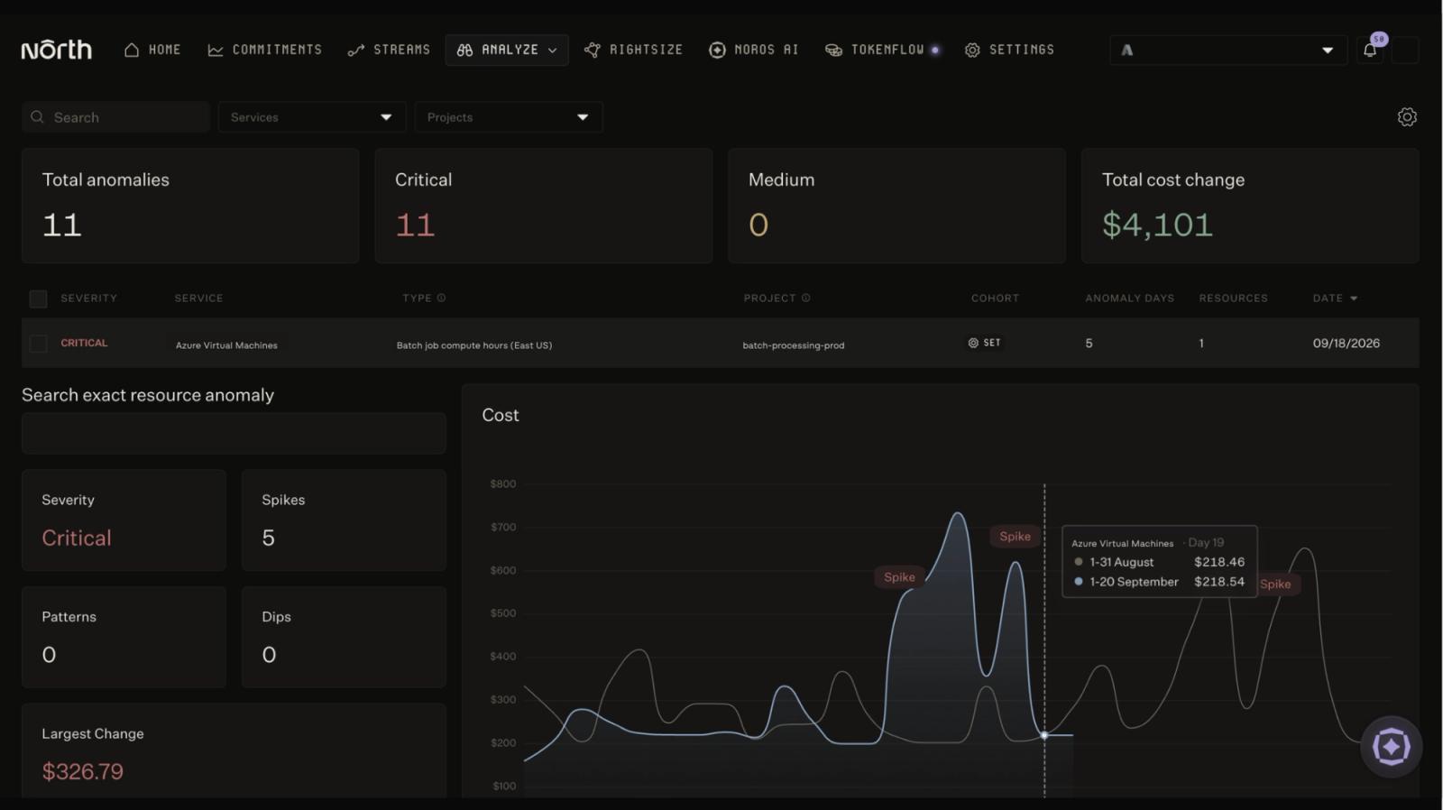This screenshot has height=810, width=1443.
Task: Sort by Date column arrow
Action: coord(1354,299)
